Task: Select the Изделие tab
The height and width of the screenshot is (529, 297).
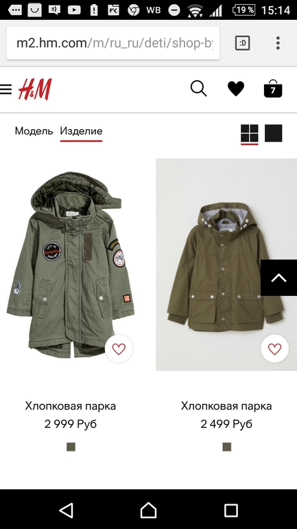Action: click(x=81, y=131)
